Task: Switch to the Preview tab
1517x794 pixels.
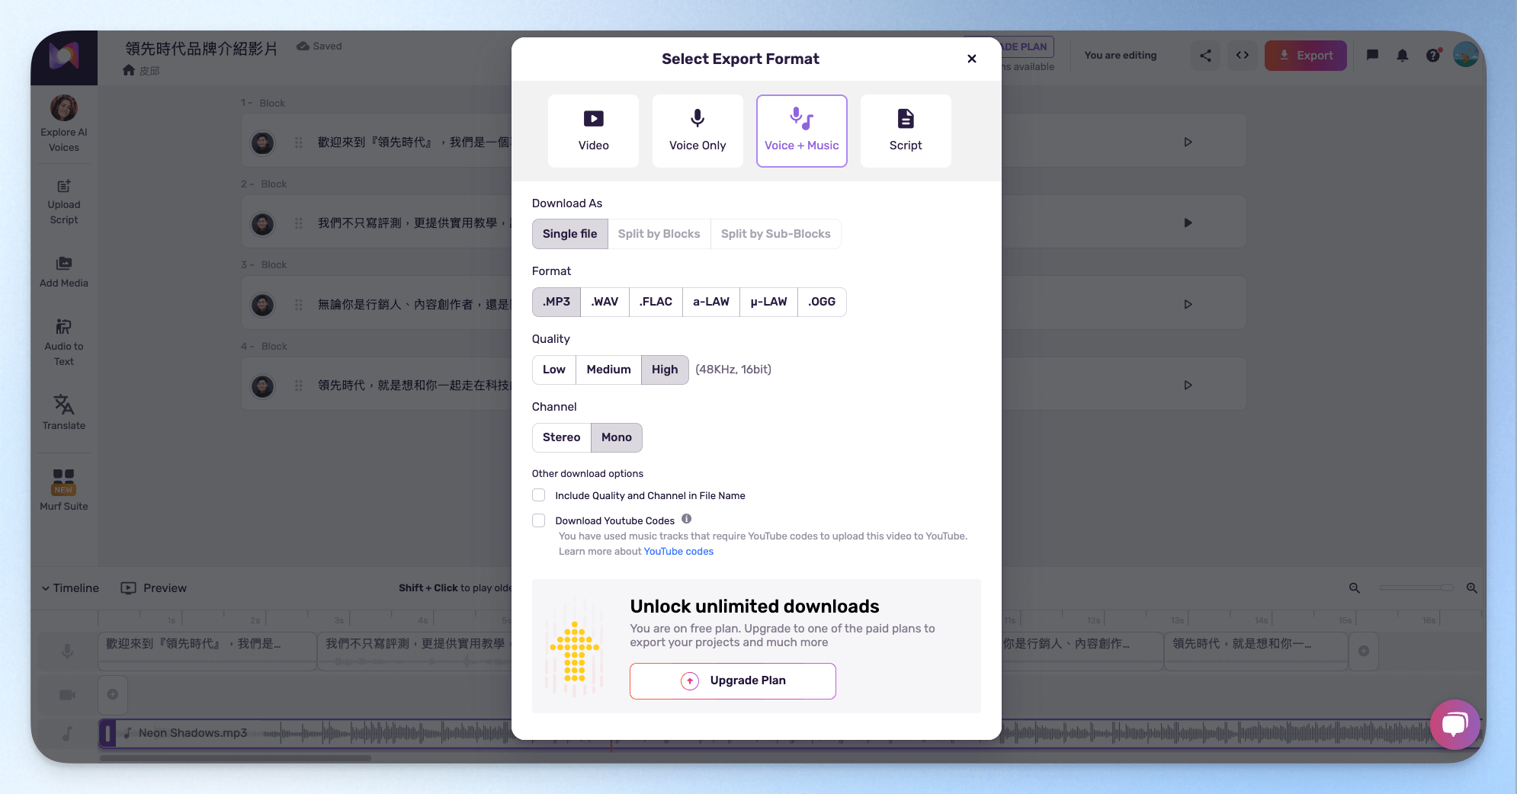Action: tap(154, 588)
